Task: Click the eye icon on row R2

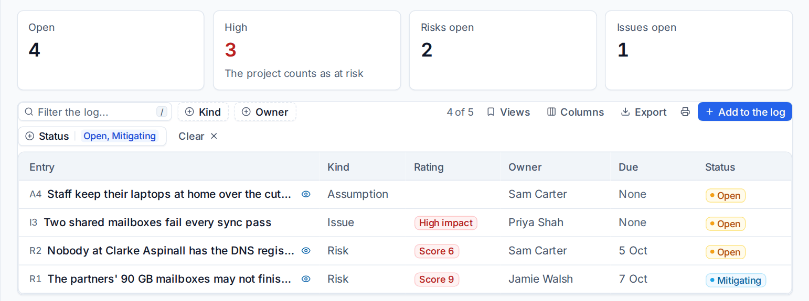Action: coord(306,251)
